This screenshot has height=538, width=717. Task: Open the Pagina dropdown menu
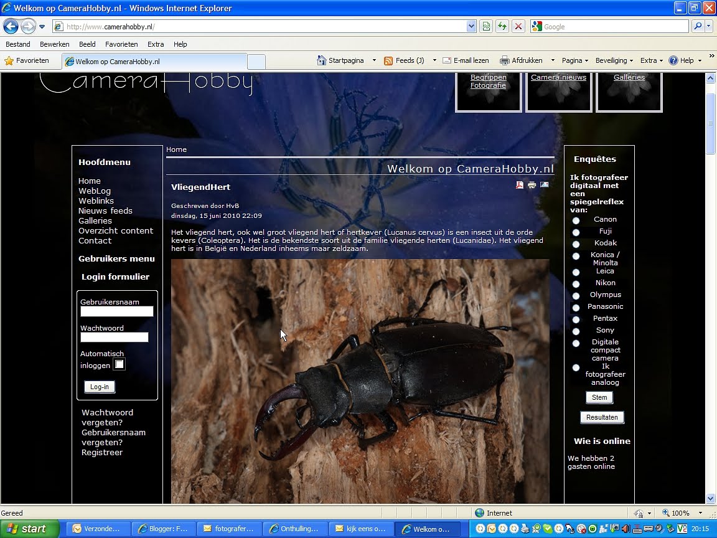[x=575, y=60]
